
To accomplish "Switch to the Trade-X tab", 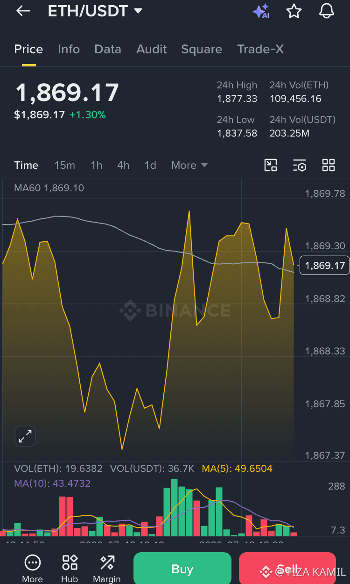I will point(260,50).
